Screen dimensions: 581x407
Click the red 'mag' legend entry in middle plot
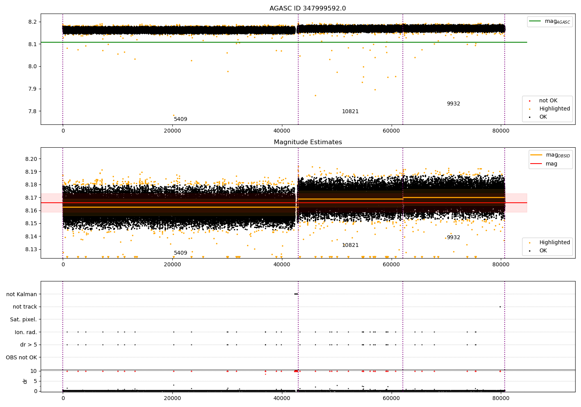pyautogui.click(x=544, y=164)
